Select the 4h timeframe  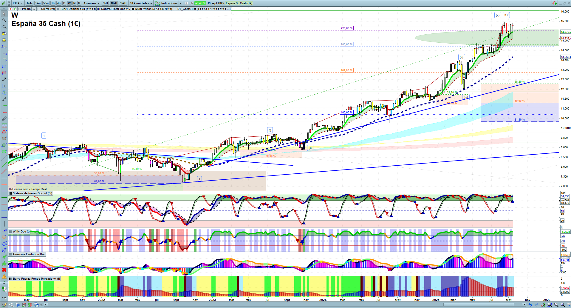click(59, 3)
